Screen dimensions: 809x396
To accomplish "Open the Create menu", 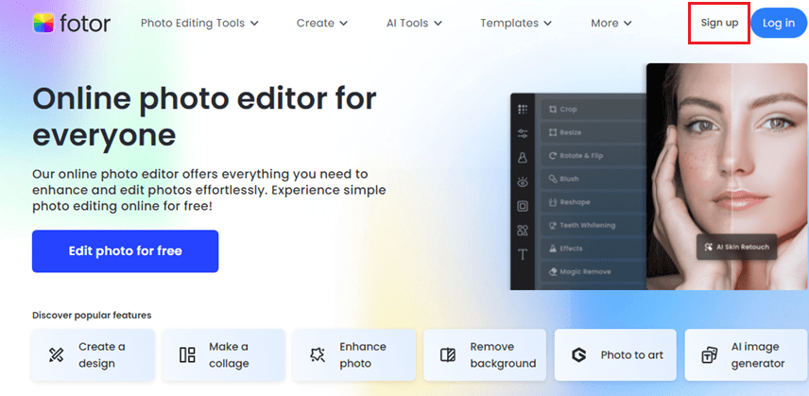I will [x=321, y=23].
